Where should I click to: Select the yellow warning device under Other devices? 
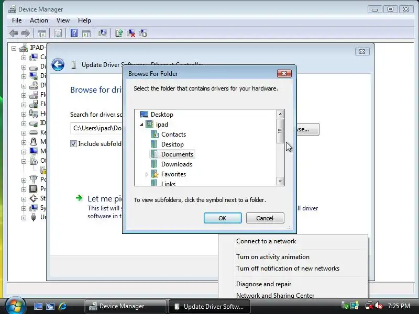coord(43,170)
